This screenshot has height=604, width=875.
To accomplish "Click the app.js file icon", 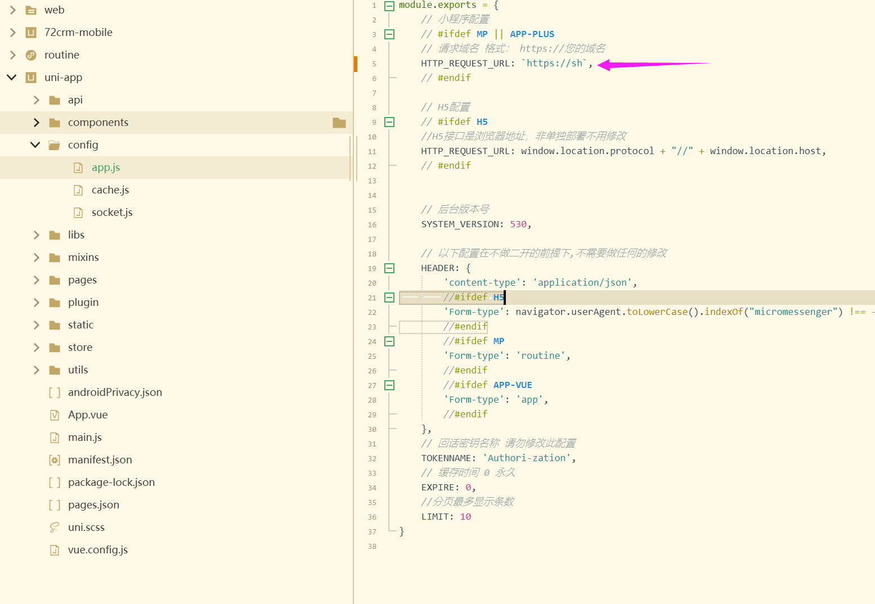I will (x=79, y=168).
